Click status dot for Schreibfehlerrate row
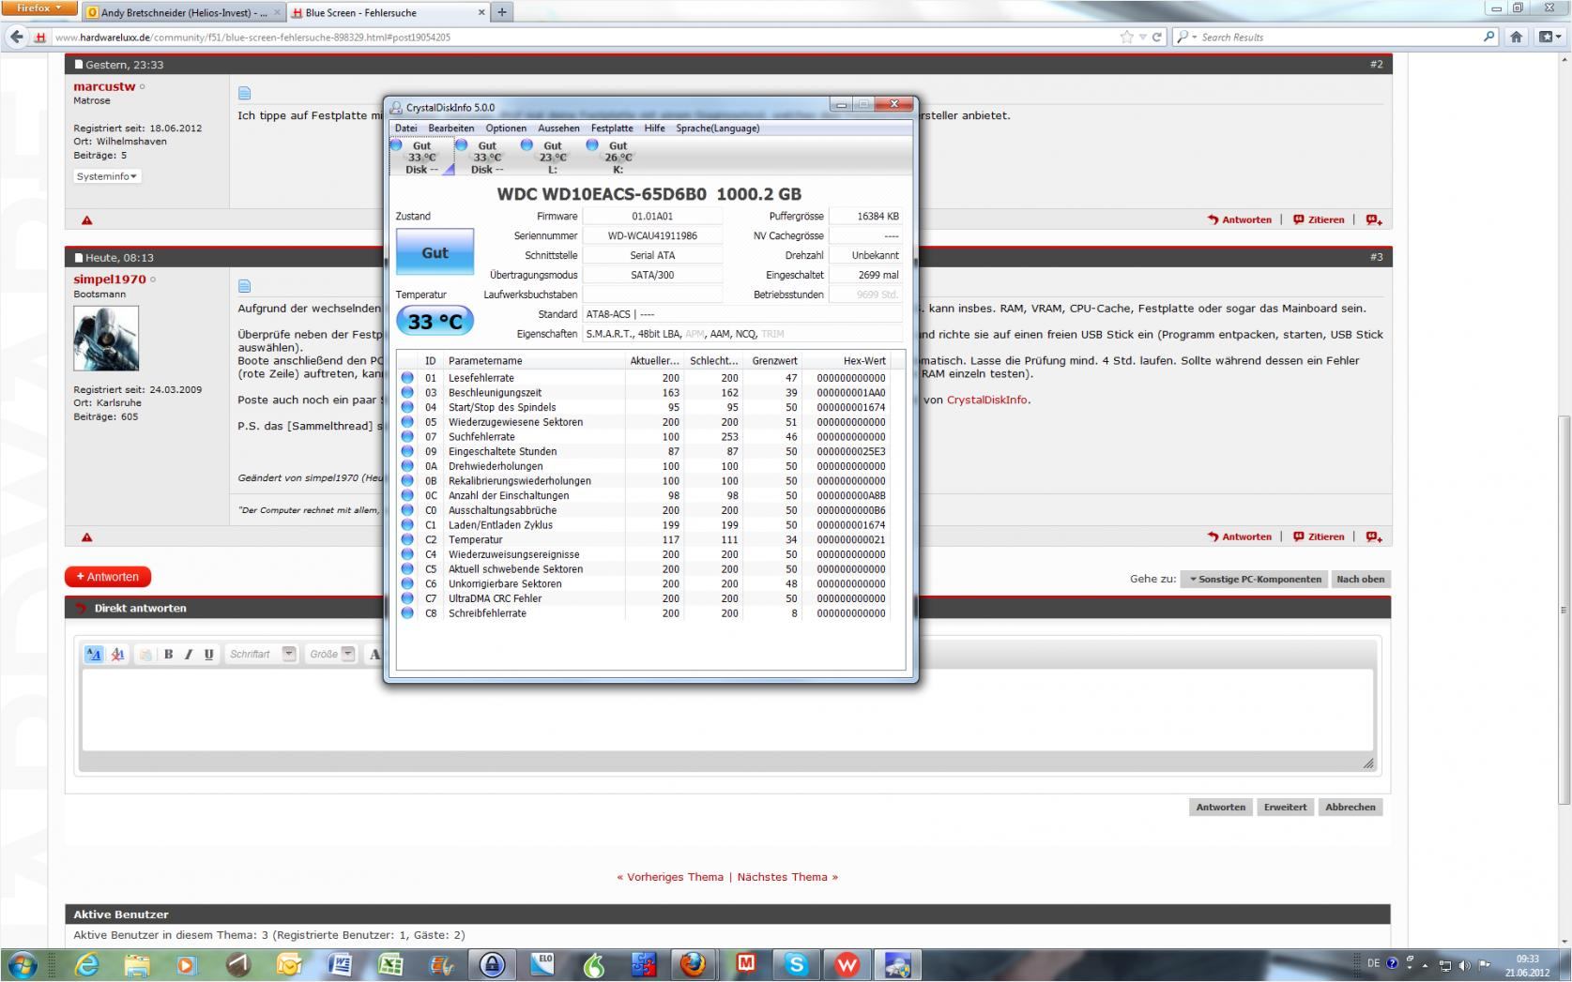Viewport: 1572px width, 982px height. point(407,613)
